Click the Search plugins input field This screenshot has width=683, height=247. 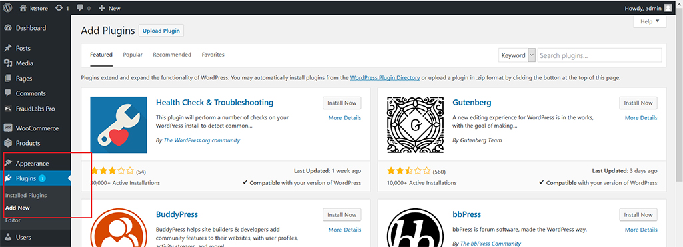[600, 55]
